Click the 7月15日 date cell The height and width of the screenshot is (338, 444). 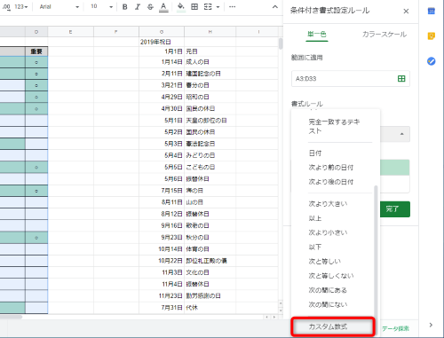click(x=162, y=191)
